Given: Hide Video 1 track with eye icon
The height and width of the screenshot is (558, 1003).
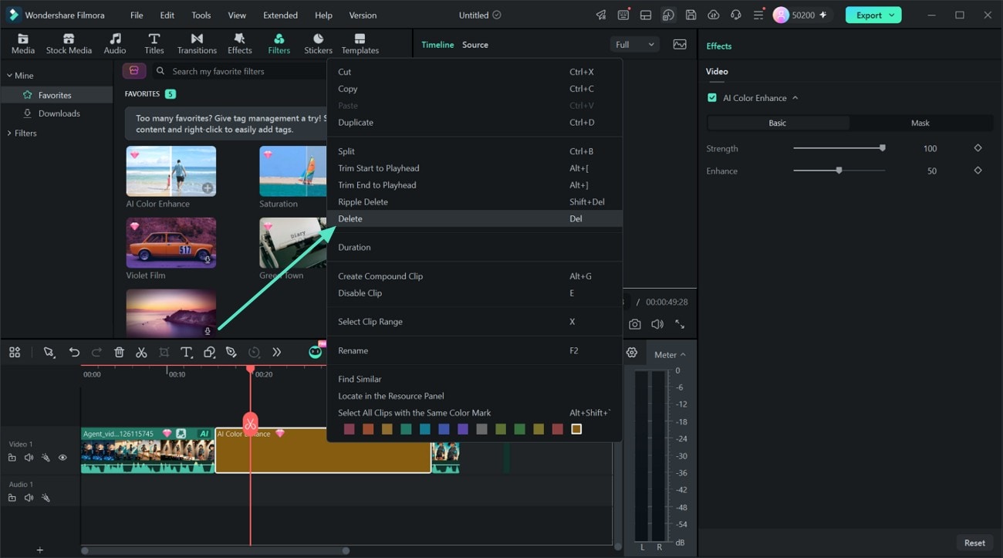Looking at the screenshot, I should pos(62,458).
